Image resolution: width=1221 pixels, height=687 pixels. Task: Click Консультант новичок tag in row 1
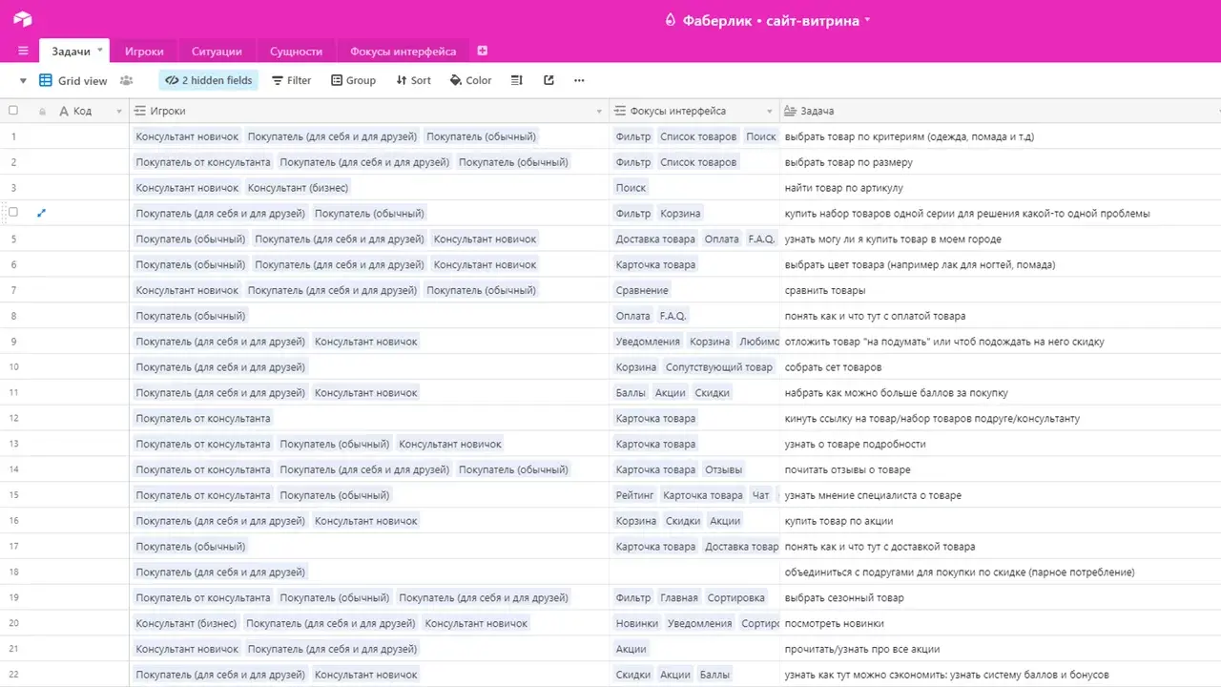(x=187, y=136)
